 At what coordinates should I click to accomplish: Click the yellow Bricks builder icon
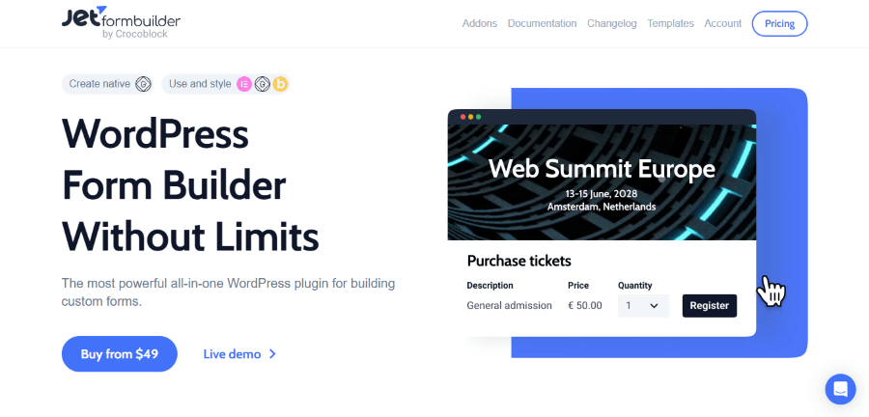point(280,84)
